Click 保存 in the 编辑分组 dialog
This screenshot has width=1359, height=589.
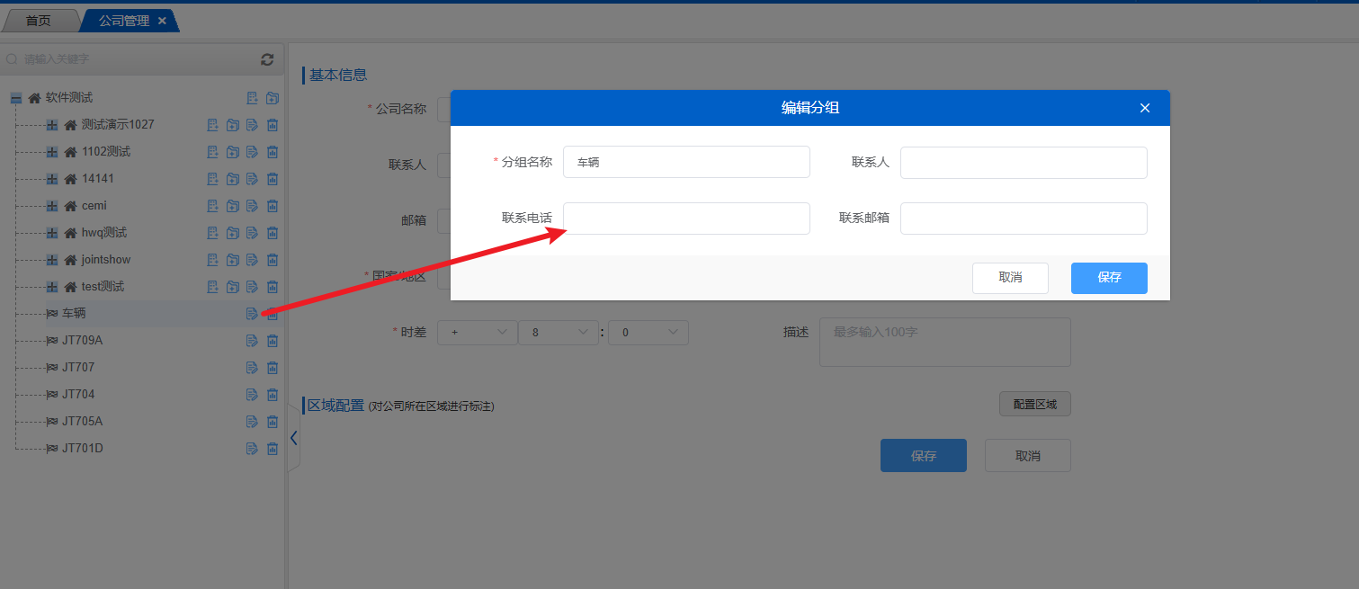tap(1108, 278)
